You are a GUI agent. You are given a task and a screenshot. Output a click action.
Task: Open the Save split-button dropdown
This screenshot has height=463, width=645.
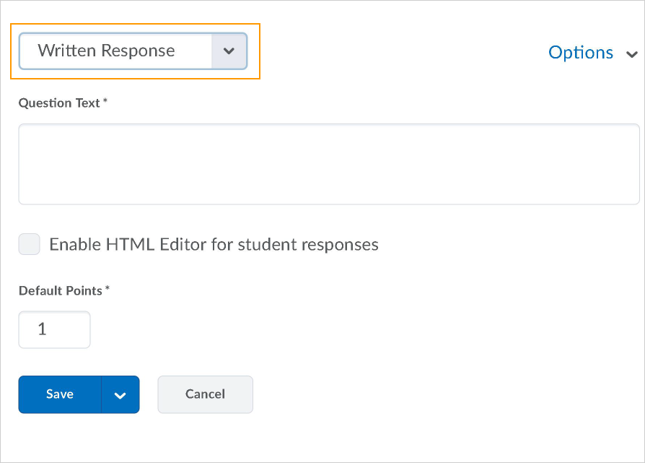(x=120, y=395)
